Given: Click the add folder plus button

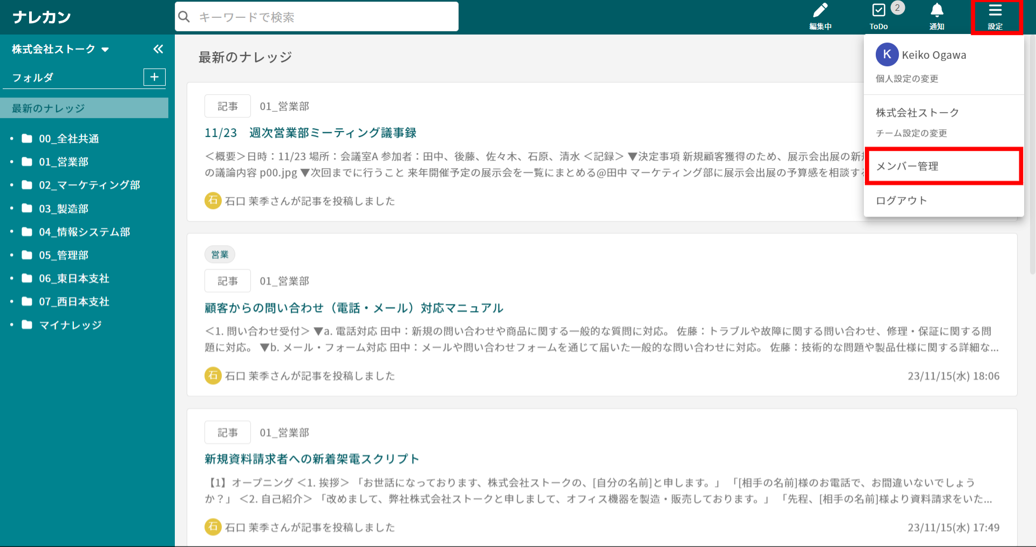Looking at the screenshot, I should [x=154, y=77].
